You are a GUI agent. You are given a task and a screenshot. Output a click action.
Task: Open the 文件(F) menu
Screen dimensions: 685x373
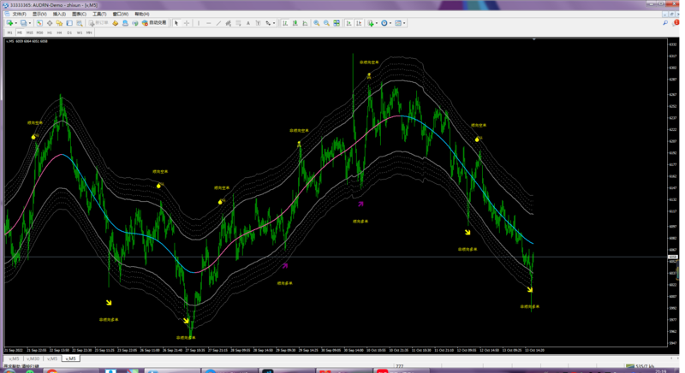(19, 14)
